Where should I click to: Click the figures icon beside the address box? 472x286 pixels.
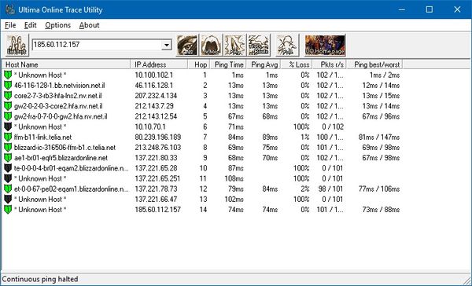(17, 45)
